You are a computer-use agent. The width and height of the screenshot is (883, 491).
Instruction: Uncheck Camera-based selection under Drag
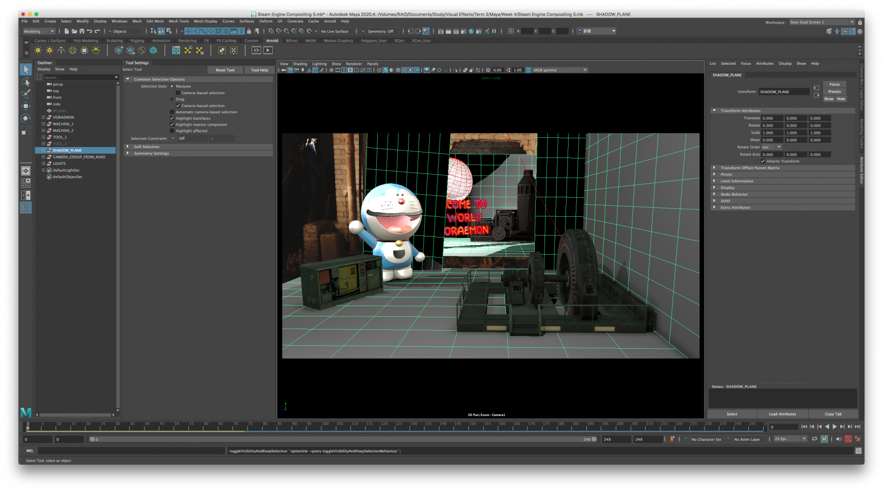coord(178,105)
